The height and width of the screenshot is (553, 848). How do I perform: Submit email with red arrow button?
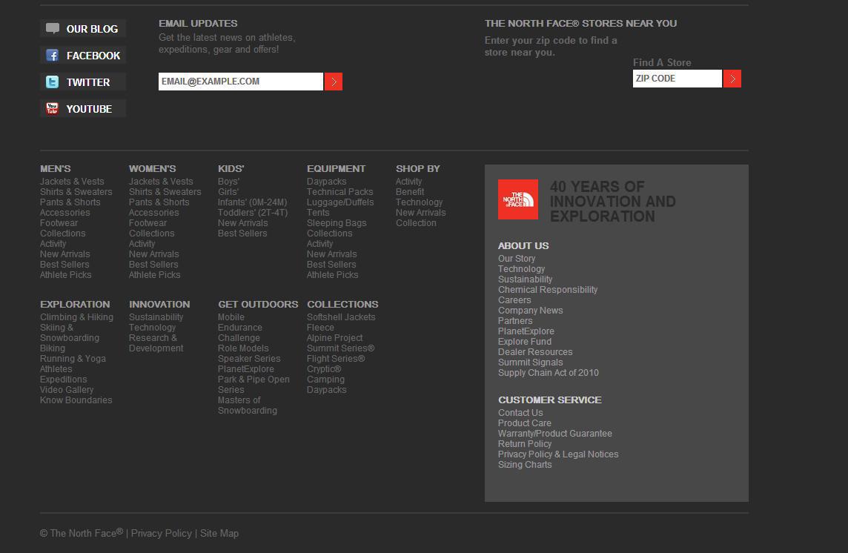pos(333,82)
